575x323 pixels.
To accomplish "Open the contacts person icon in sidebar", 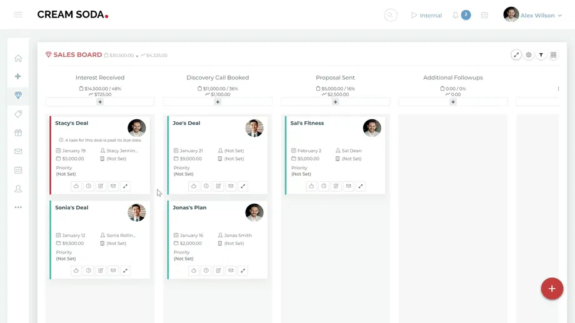I will click(x=18, y=189).
